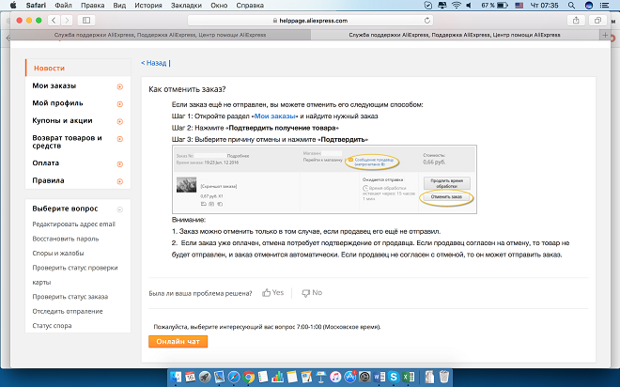
Task: Open Восстановить пароль question link
Action: point(66,238)
